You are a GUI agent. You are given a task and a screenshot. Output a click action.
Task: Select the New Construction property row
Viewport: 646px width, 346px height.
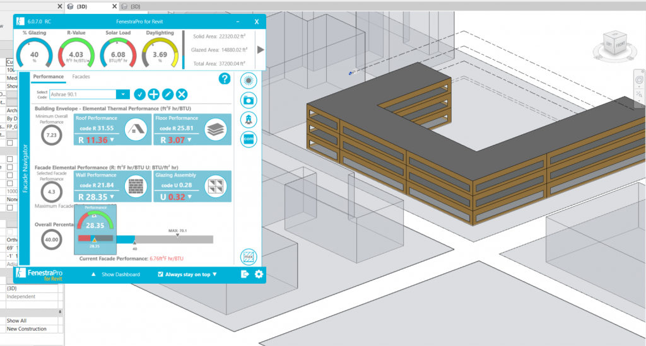pyautogui.click(x=32, y=329)
